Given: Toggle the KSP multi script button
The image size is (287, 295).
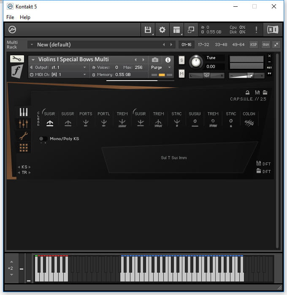Looking at the screenshot, I should [x=253, y=45].
